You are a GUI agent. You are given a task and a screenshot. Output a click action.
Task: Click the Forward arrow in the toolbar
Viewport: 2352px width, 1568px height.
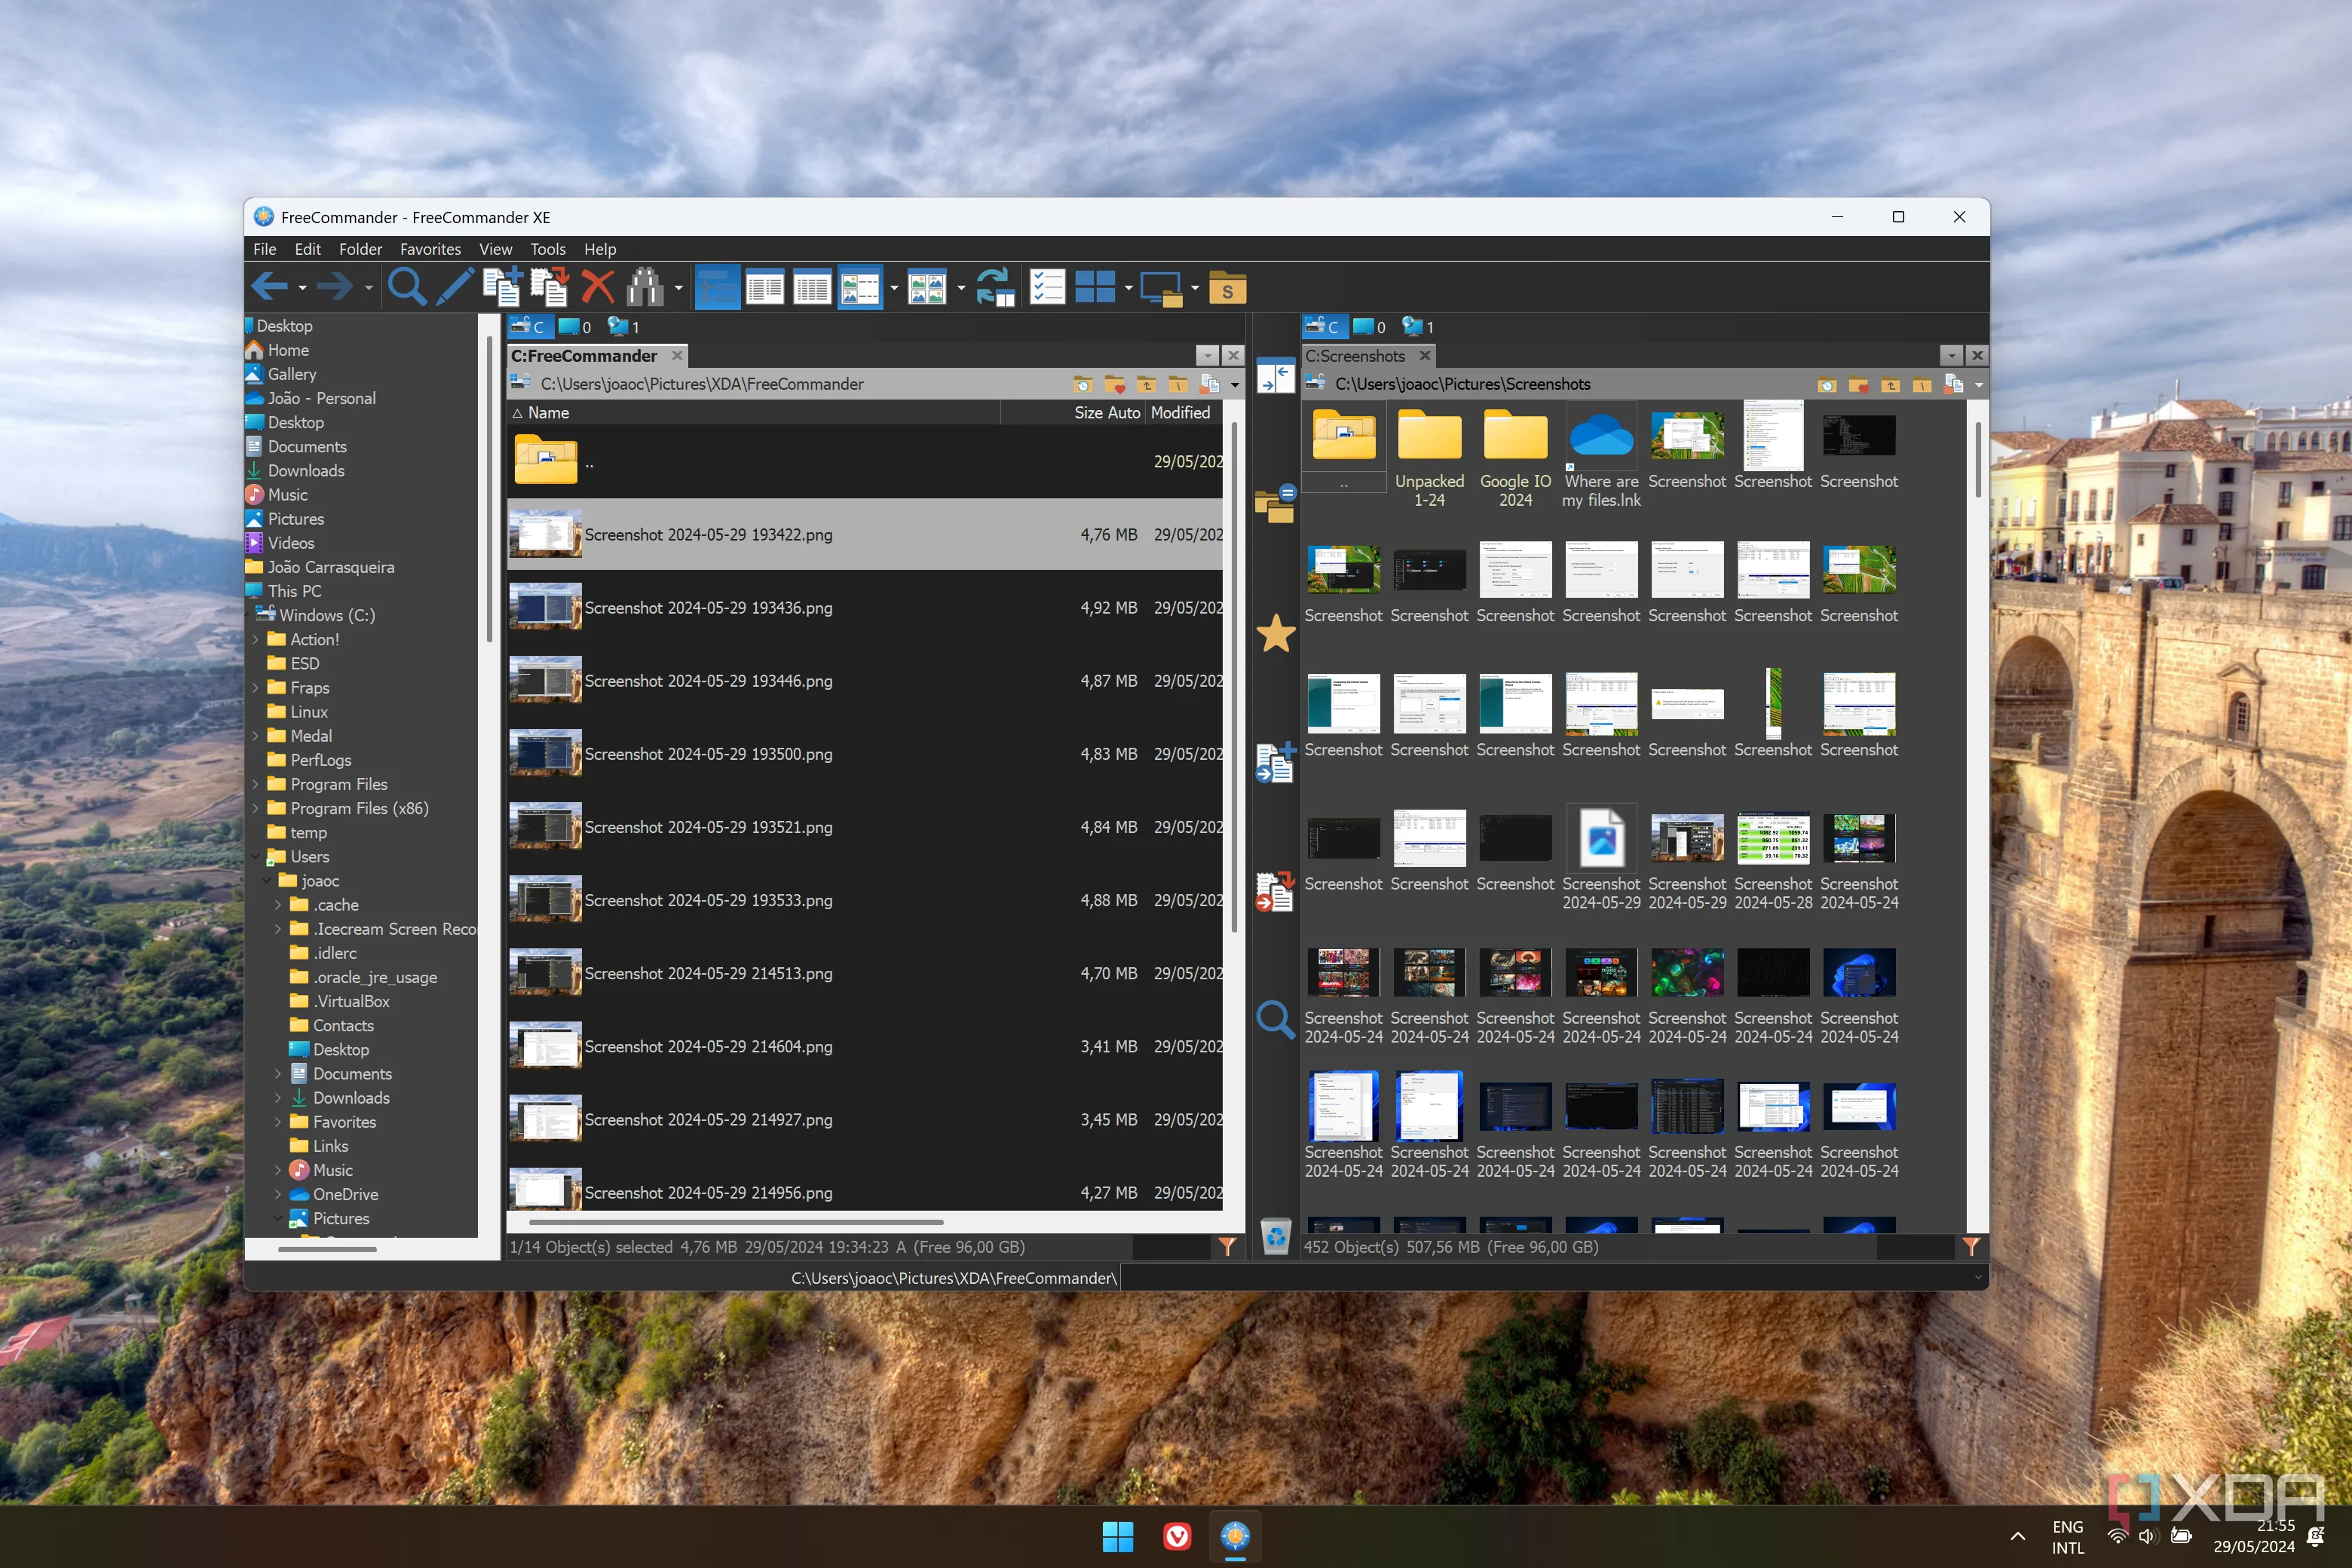point(335,288)
